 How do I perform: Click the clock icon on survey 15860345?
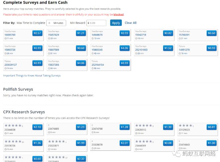click(x=93, y=53)
